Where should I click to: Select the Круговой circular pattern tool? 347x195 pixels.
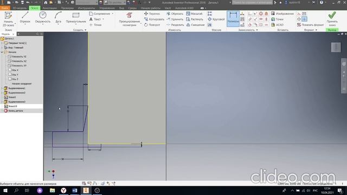click(x=216, y=19)
